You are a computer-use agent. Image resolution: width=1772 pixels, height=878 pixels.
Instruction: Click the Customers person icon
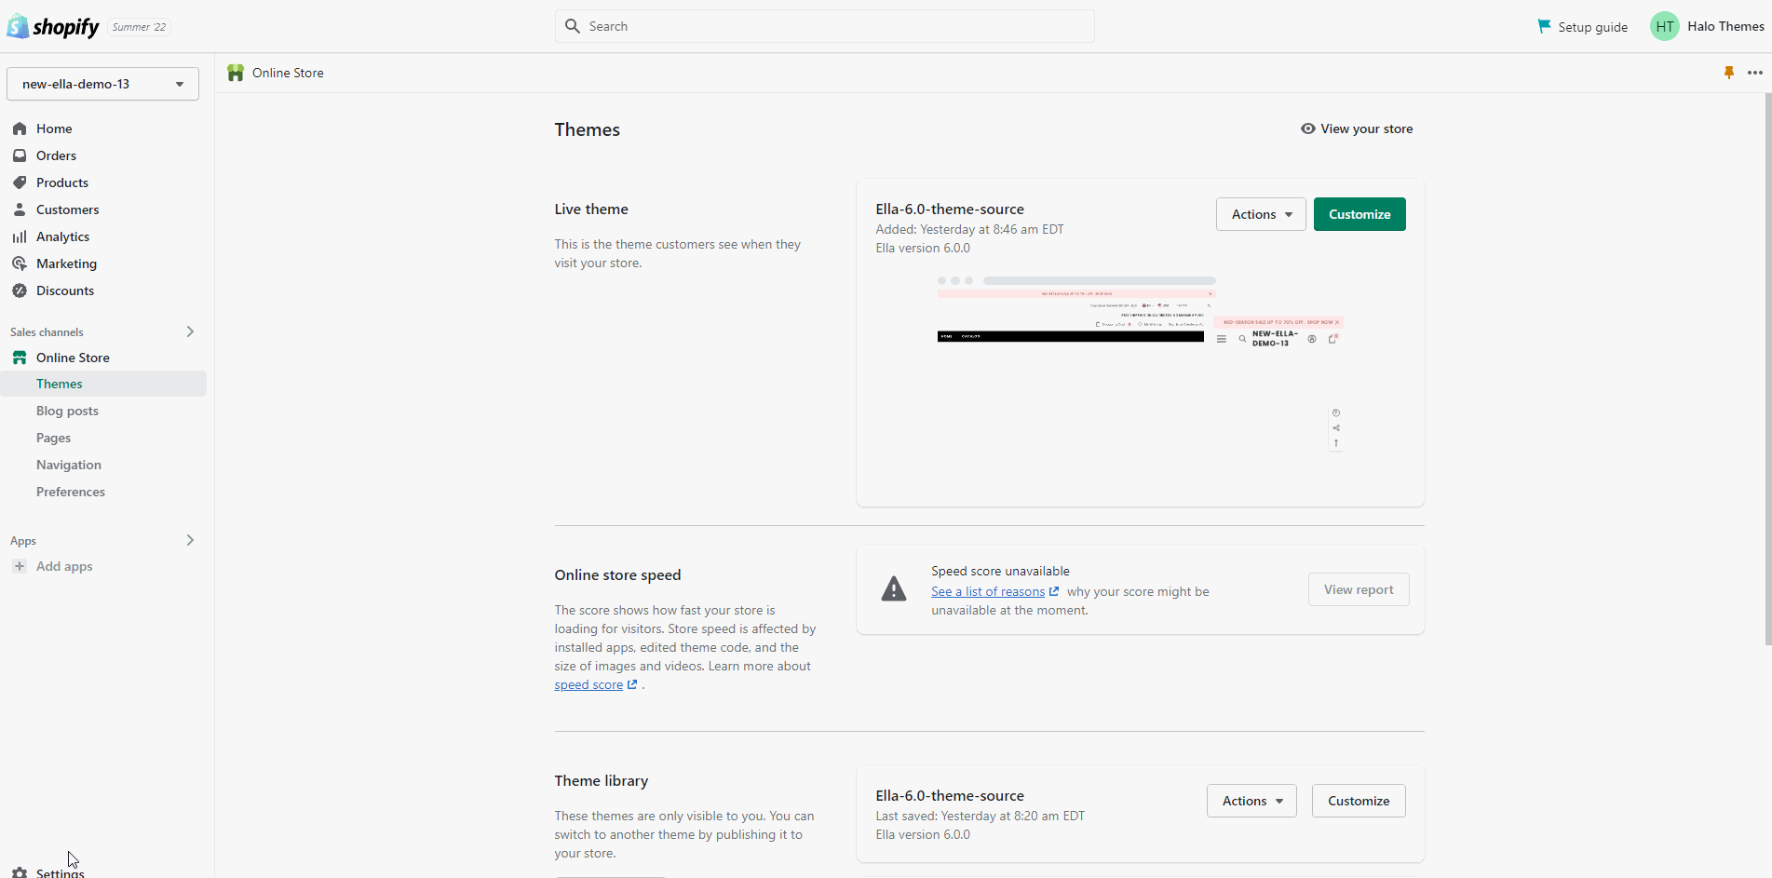pos(20,209)
